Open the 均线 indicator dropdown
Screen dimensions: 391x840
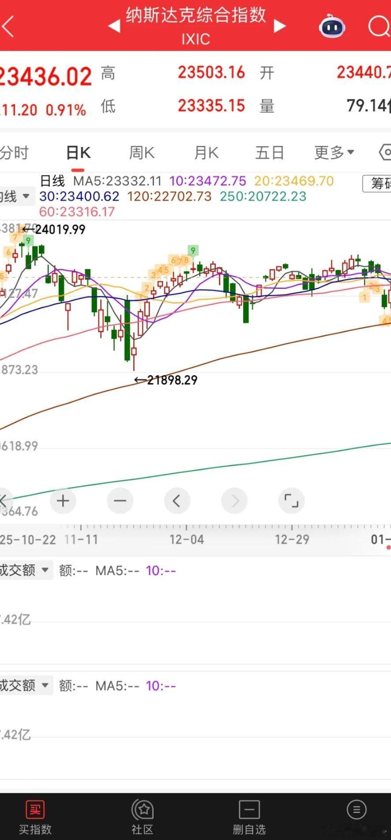click(16, 196)
